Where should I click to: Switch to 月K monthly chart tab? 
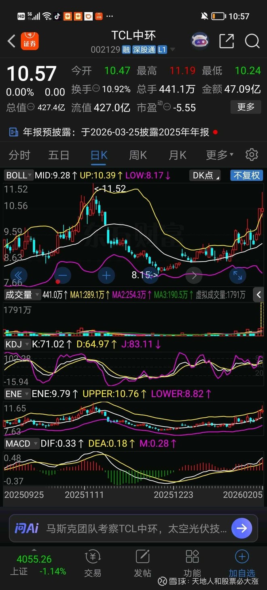[x=177, y=154]
